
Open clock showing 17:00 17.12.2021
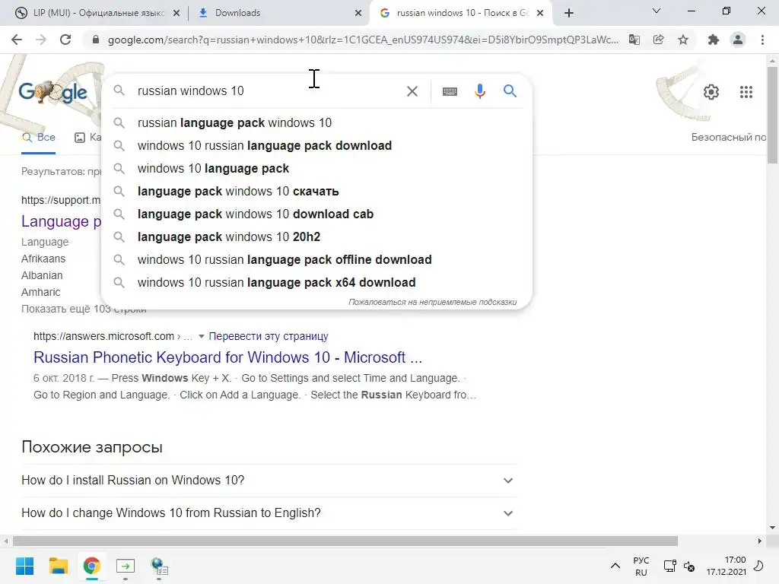[726, 566]
